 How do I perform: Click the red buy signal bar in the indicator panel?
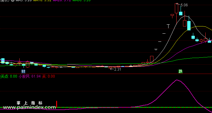tap(57, 104)
